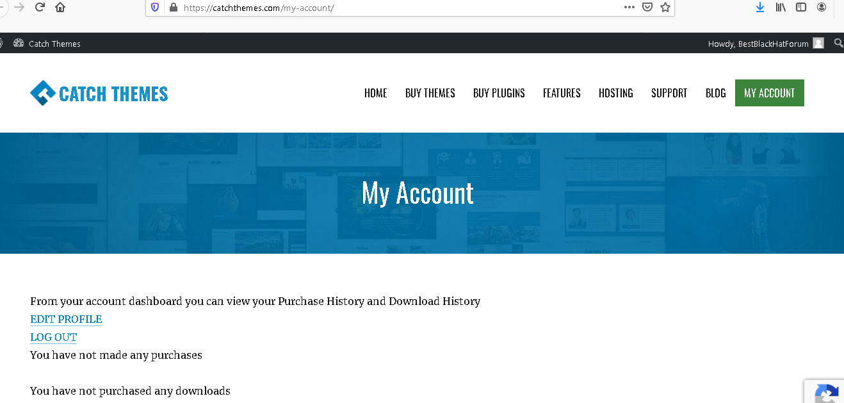Toggle the sidebar icon in toolbar

(801, 7)
